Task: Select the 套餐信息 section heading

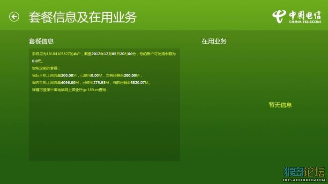Action: click(x=41, y=41)
